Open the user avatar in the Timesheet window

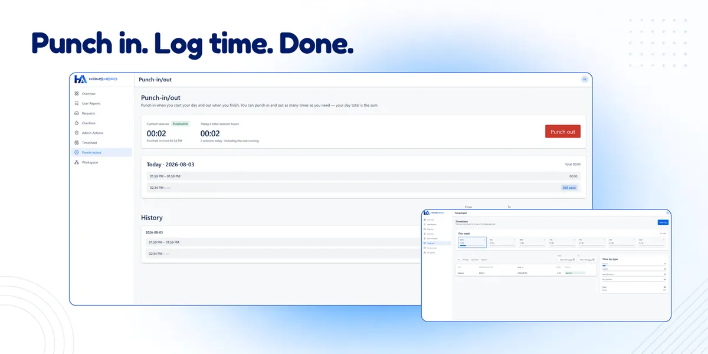pyautogui.click(x=668, y=212)
